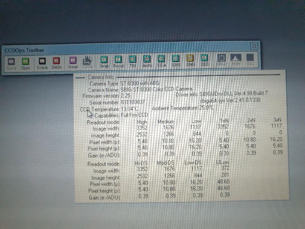Click the '2xN' readout mode header
Image resolution: width=305 pixels, height=229 pixels.
(251, 120)
